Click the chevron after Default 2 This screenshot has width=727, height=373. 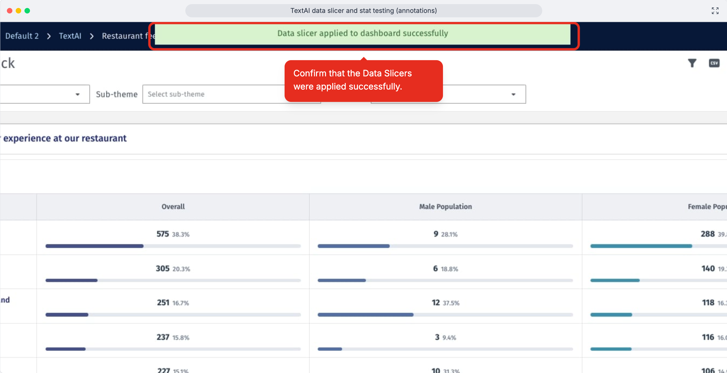click(x=49, y=36)
